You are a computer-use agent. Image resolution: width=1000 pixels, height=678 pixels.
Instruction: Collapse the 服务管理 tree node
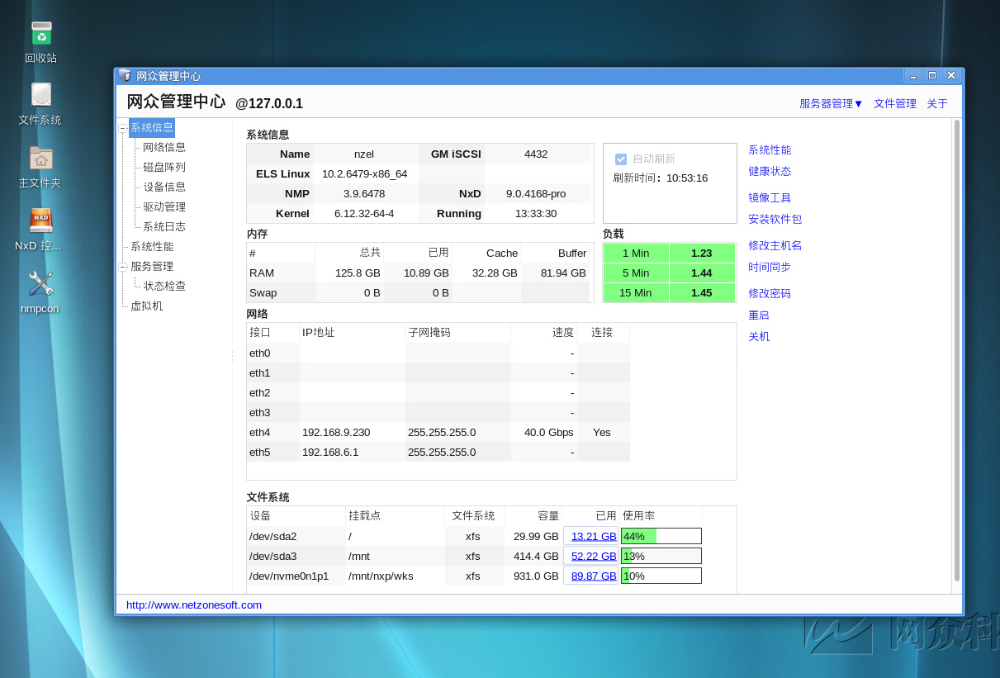(x=122, y=267)
